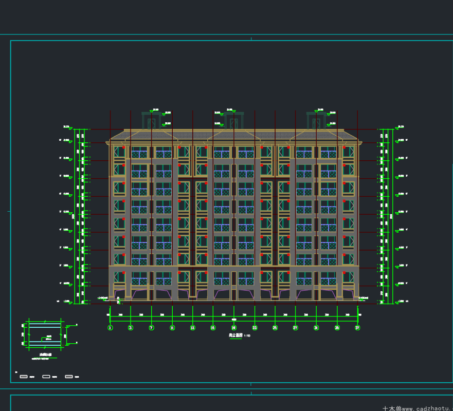This screenshot has width=453, height=411.
Task: Click grid axis bubble 19
Action: pos(234,328)
